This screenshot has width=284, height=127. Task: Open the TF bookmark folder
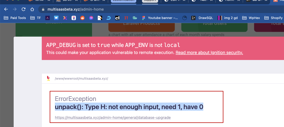(35, 18)
